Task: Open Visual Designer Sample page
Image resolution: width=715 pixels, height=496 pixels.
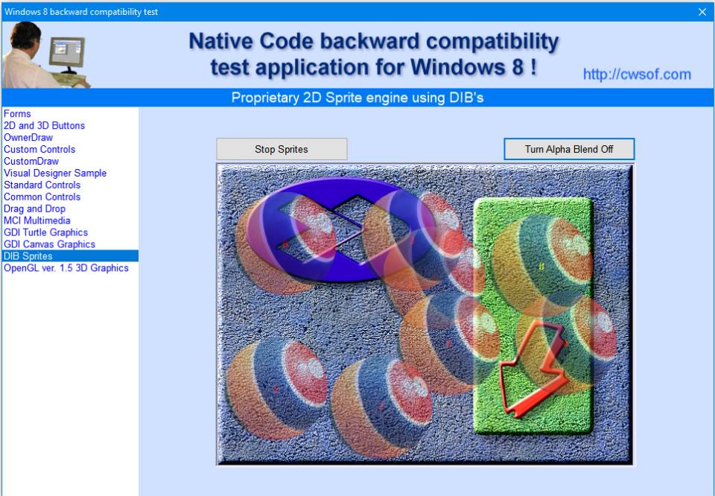Action: (55, 174)
